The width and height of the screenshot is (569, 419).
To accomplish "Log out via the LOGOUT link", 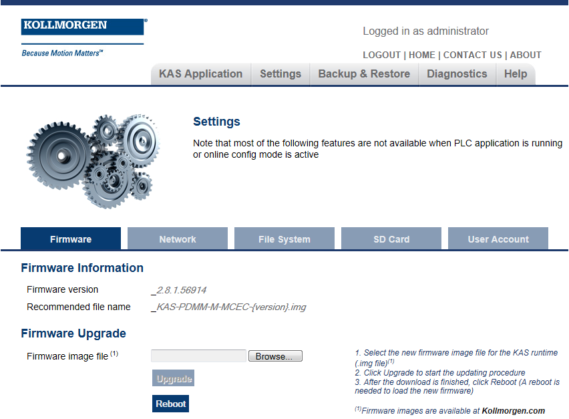I will click(381, 55).
